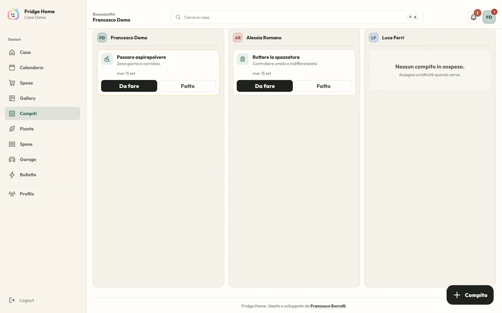Click the ⌘K shortcut badge
502x313 pixels.
[x=413, y=17]
